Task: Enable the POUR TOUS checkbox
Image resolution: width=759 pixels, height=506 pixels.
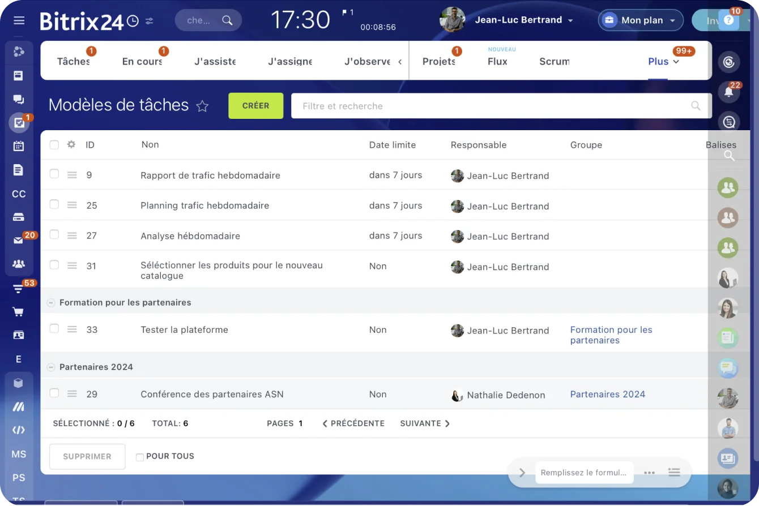Action: point(139,457)
